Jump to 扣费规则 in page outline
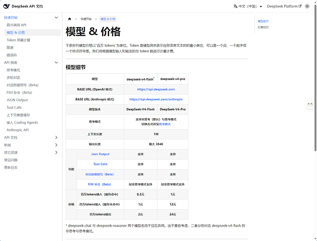317x241 pixels. pos(263,27)
